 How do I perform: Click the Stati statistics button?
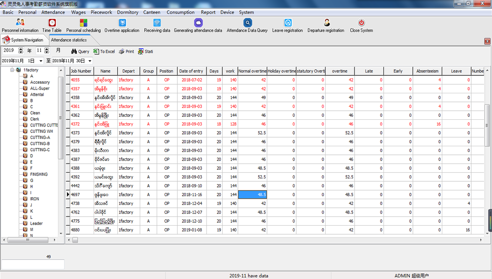pyautogui.click(x=146, y=51)
